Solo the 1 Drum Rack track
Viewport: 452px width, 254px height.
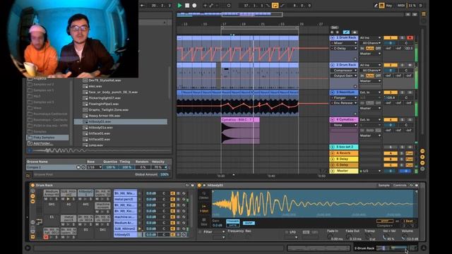coord(402,37)
